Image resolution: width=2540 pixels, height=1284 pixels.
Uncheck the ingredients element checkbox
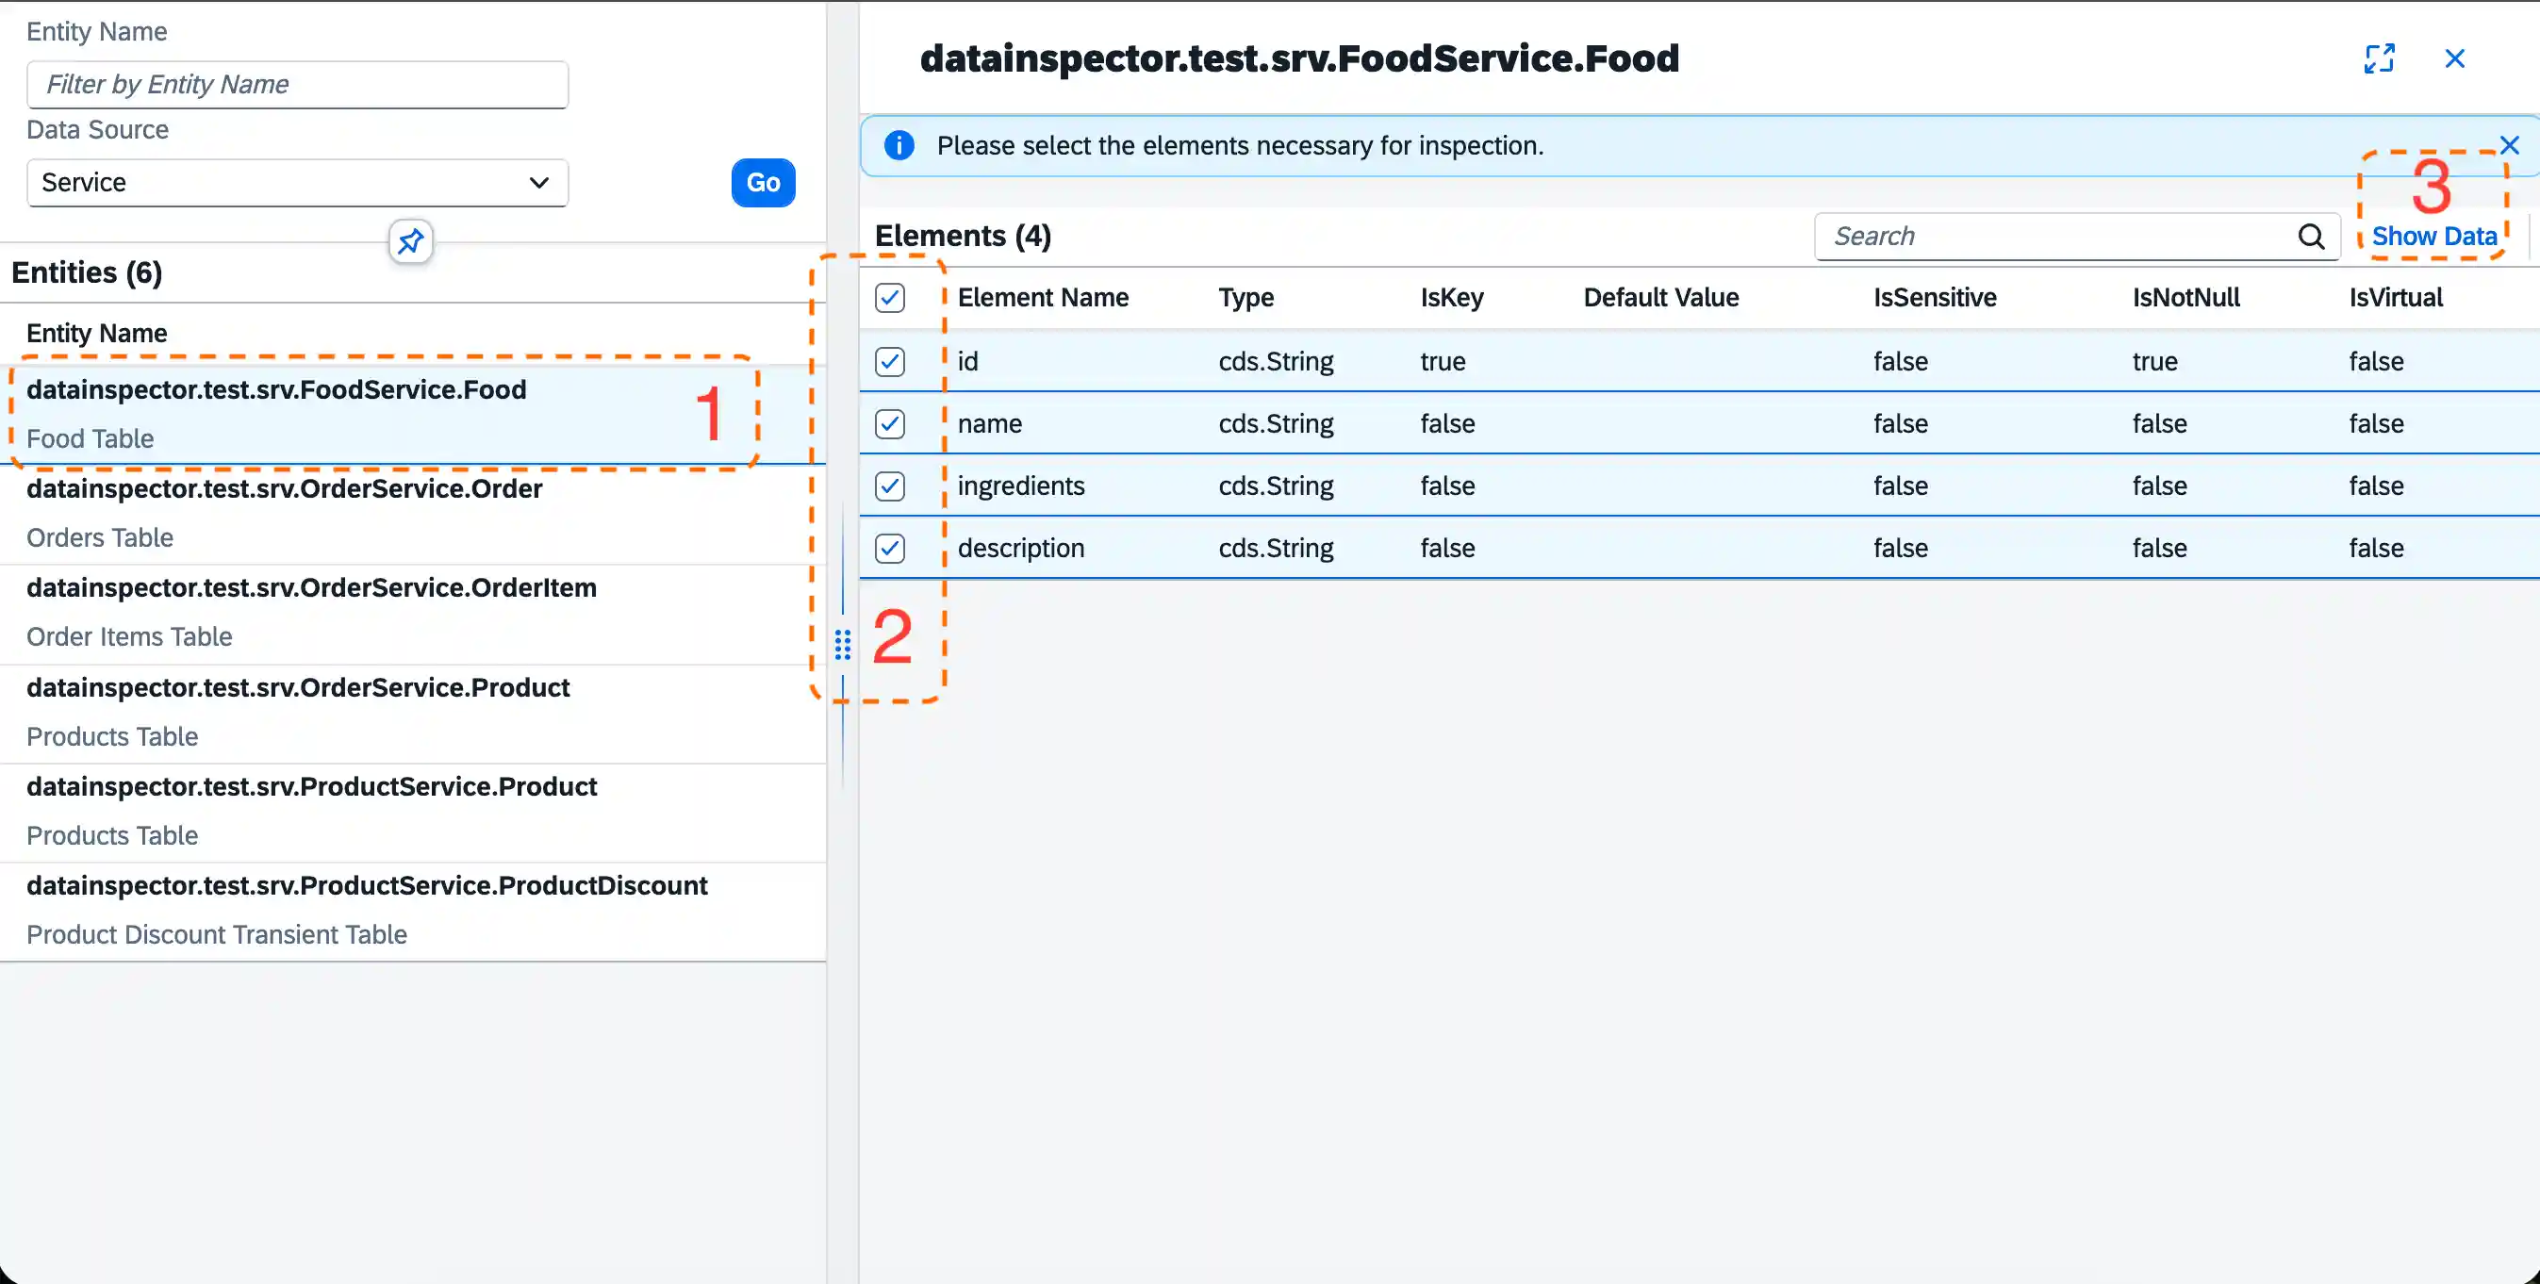coord(889,486)
